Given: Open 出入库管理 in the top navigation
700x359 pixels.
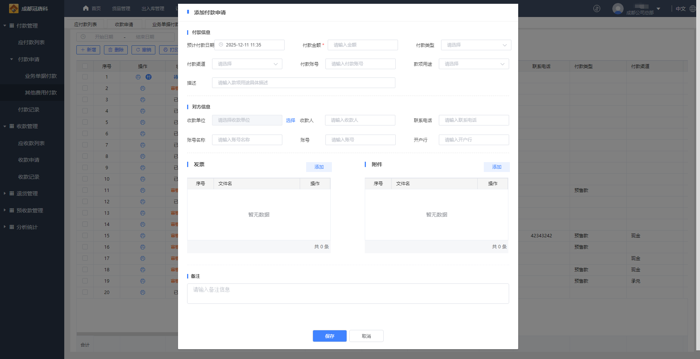Looking at the screenshot, I should click(153, 8).
